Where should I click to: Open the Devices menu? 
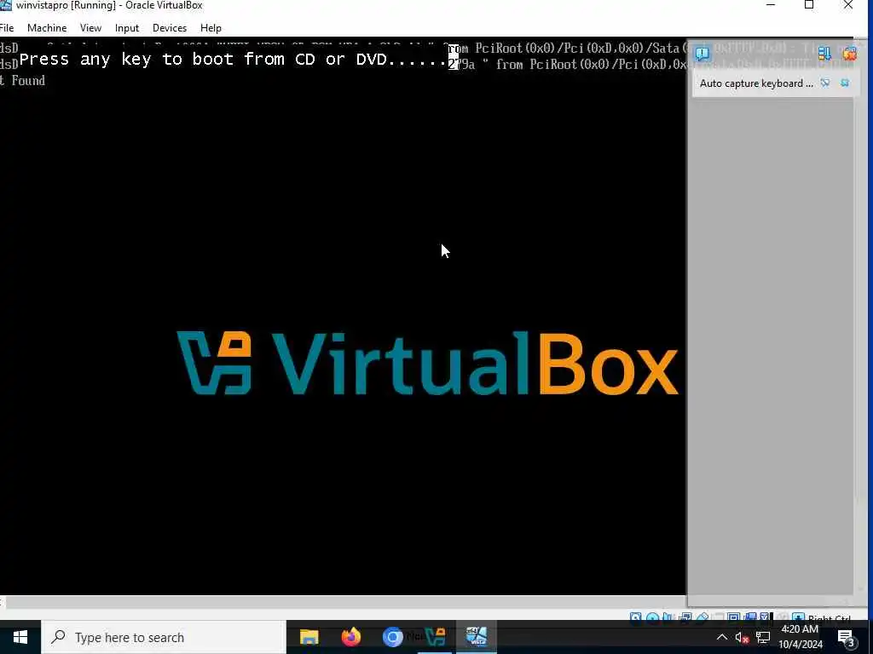click(x=170, y=28)
